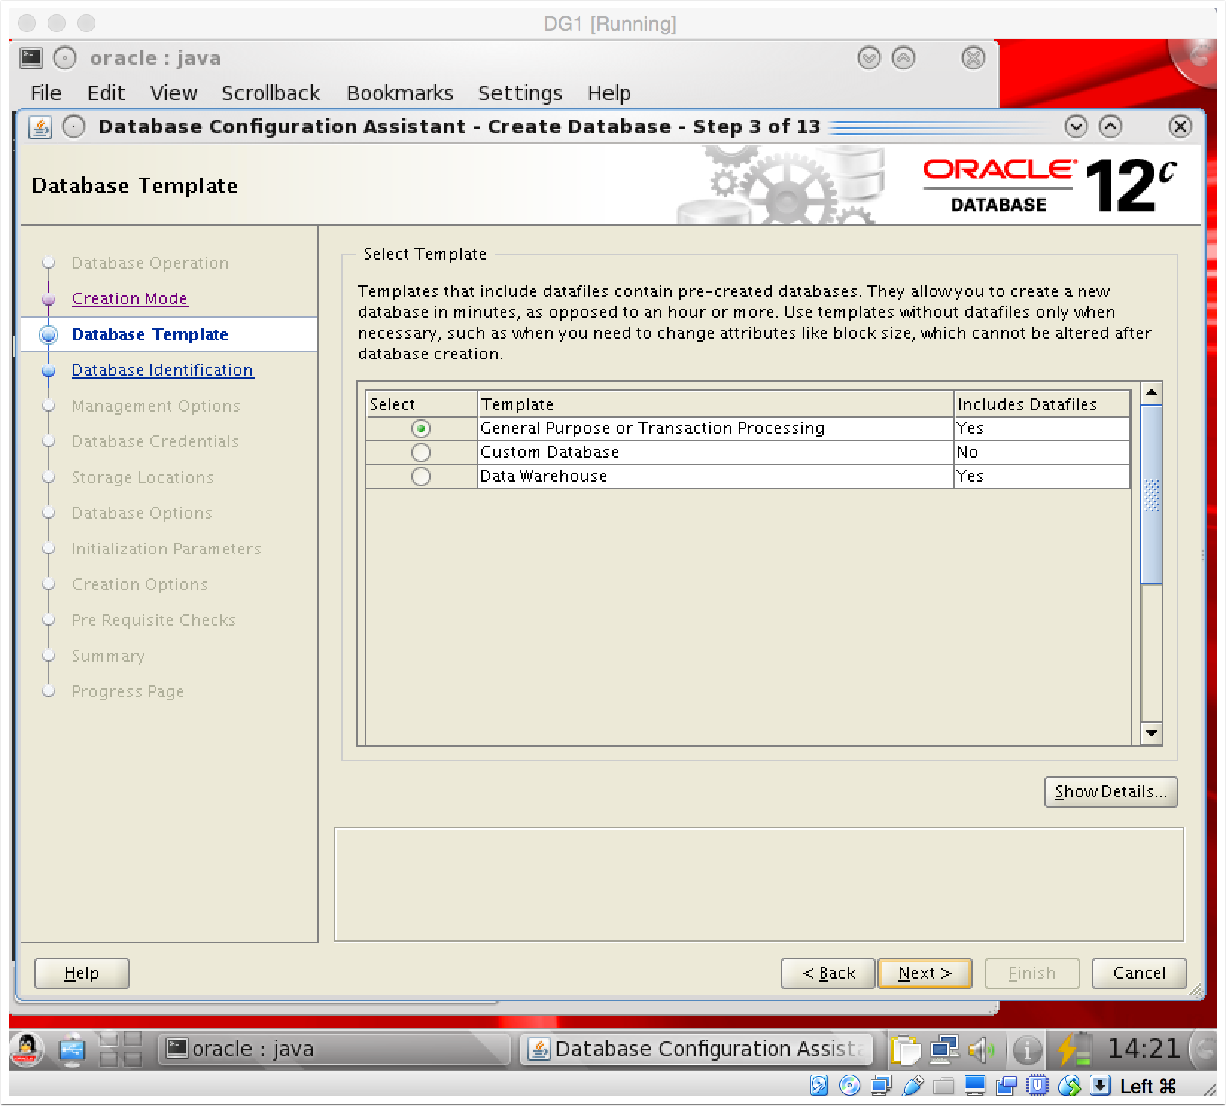The height and width of the screenshot is (1106, 1226).
Task: Open the volume speaker tray icon
Action: click(982, 1050)
